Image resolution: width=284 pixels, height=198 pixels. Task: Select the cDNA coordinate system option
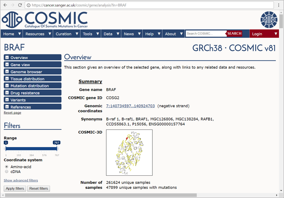(7, 172)
